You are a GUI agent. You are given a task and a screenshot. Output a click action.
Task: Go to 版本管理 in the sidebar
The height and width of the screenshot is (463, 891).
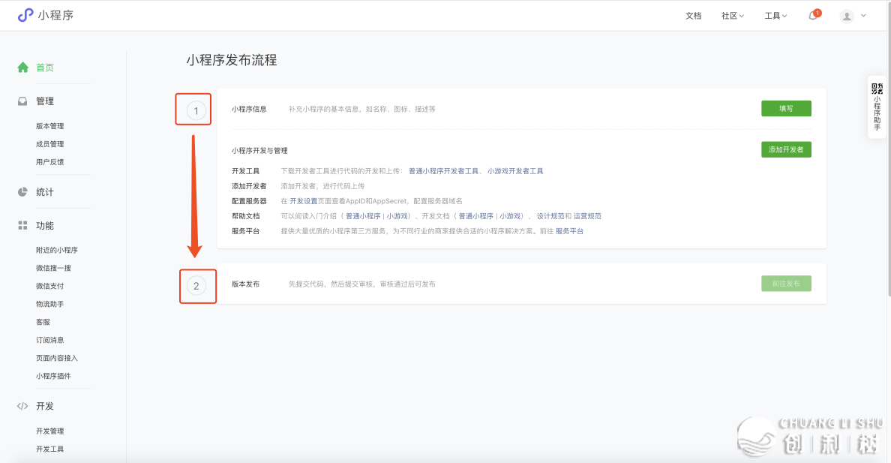[x=50, y=126]
